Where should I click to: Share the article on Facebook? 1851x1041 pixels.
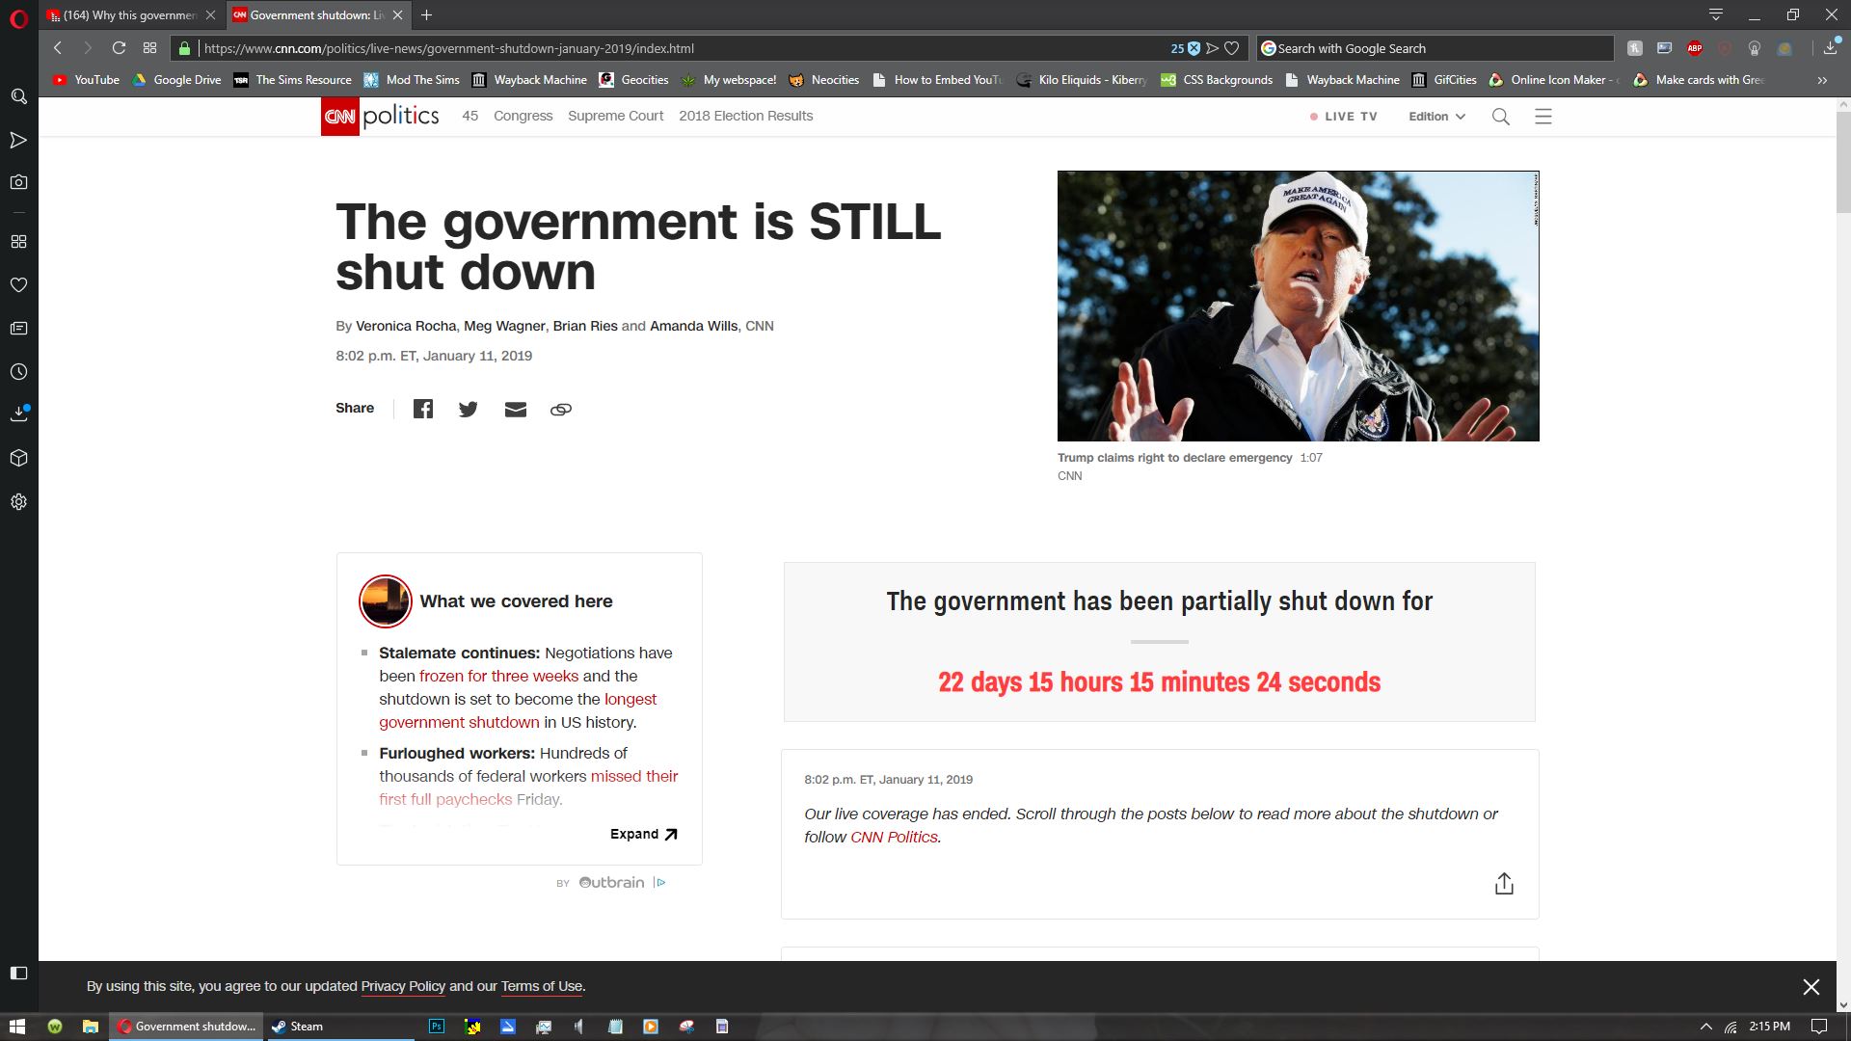[x=423, y=409]
